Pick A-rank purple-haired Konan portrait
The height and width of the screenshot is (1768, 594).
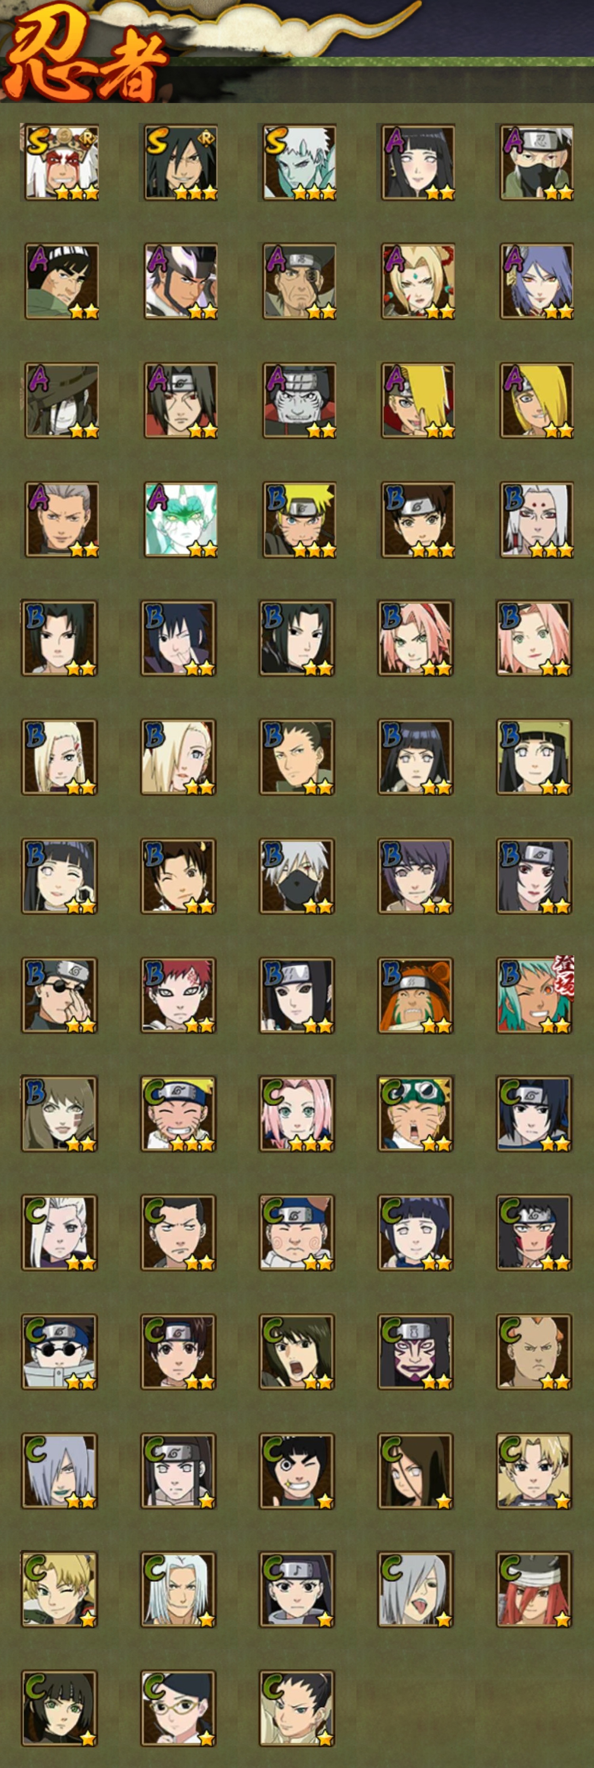tap(537, 281)
